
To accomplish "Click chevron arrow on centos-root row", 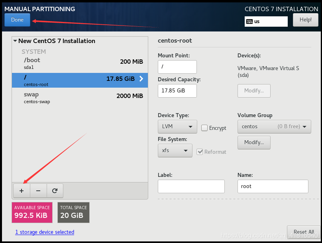I will coord(141,78).
